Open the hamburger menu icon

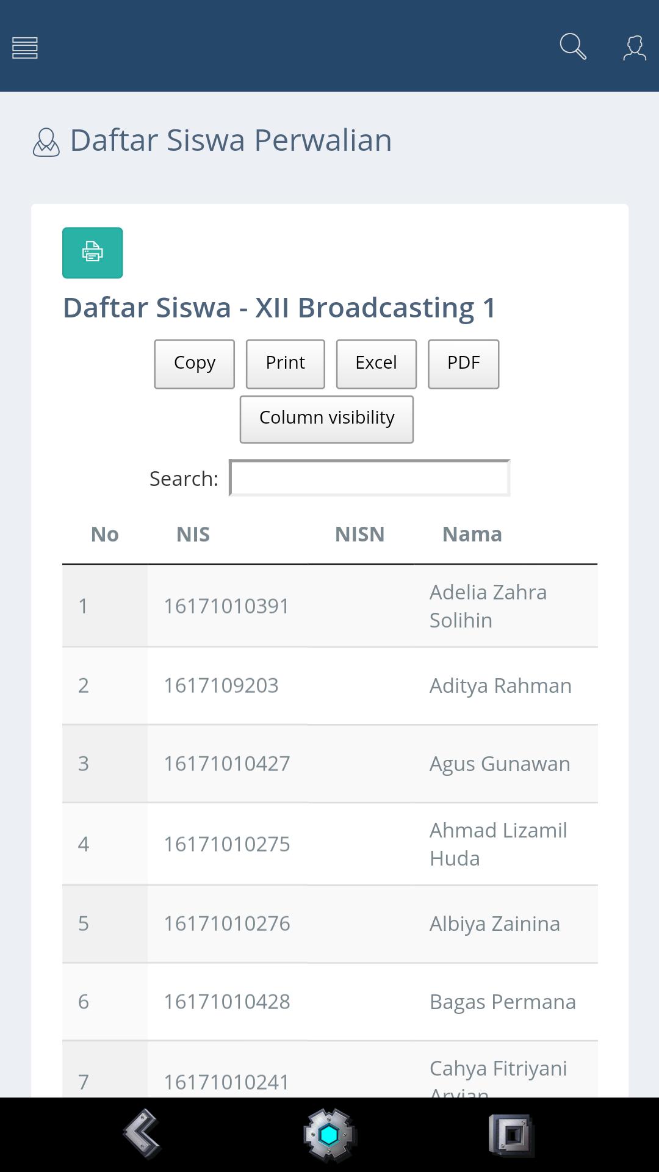tap(25, 48)
